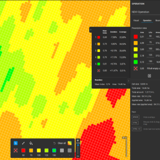This screenshot has height=160, width=160.
Task: Pick the orange 75 rate swatch in toolbar
Action: [31, 150]
